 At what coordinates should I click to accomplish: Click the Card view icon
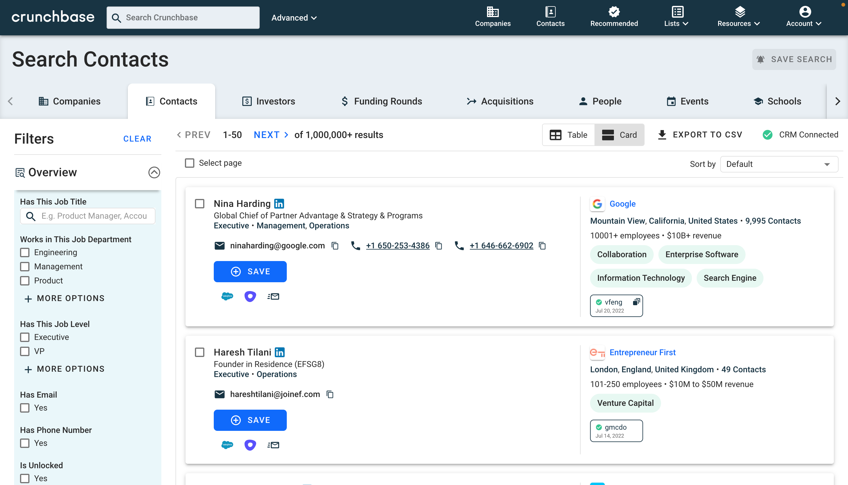tap(608, 134)
